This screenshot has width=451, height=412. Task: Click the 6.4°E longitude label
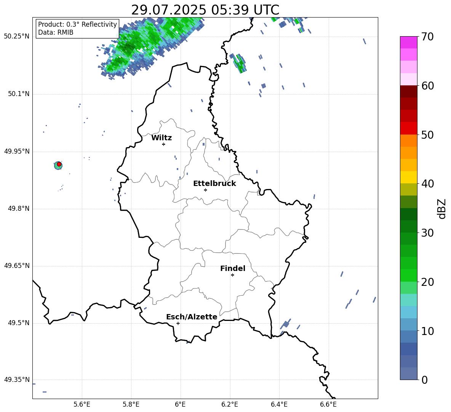pos(279,404)
